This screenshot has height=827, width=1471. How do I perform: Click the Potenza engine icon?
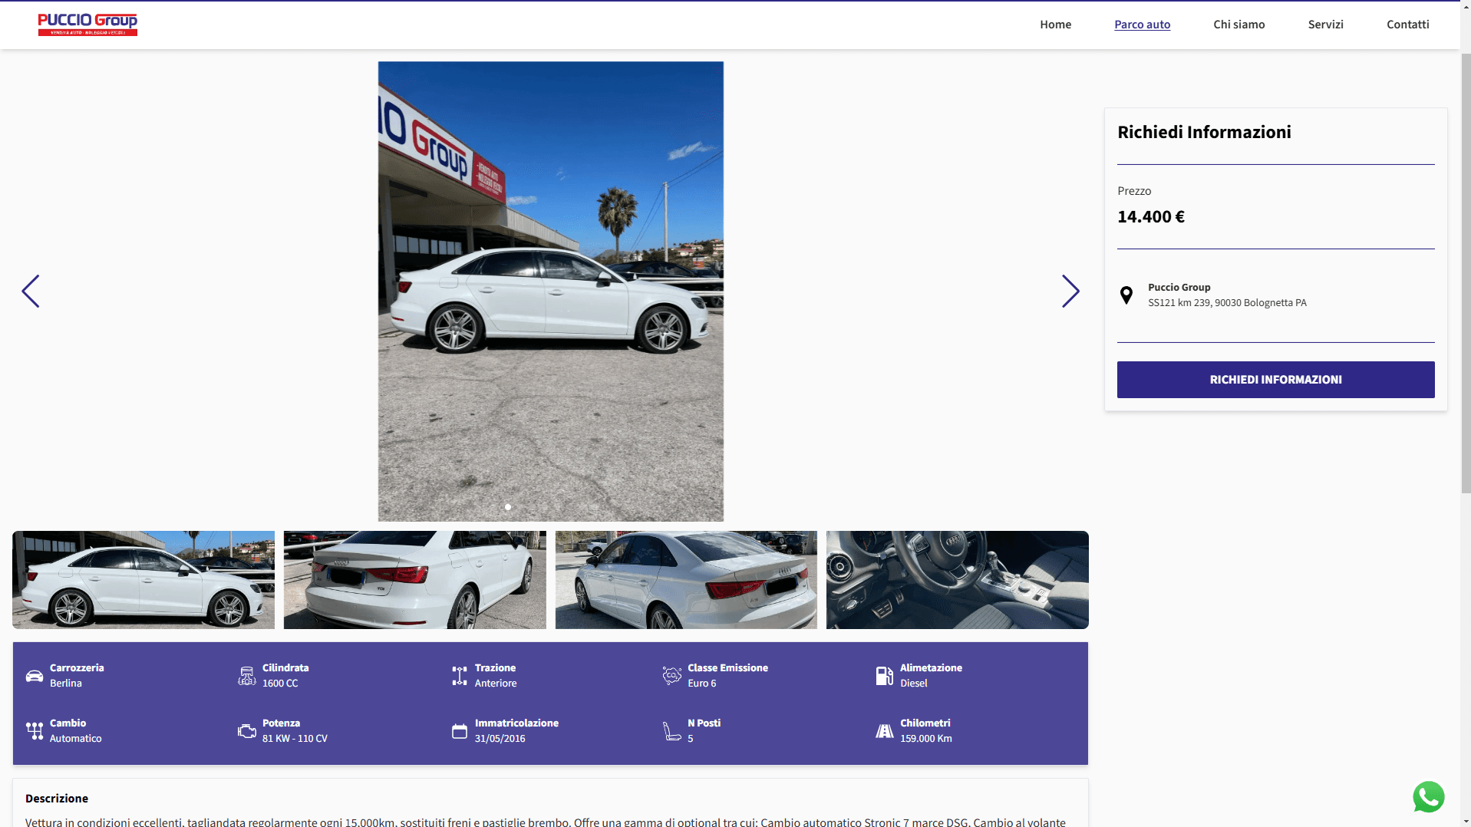246,731
